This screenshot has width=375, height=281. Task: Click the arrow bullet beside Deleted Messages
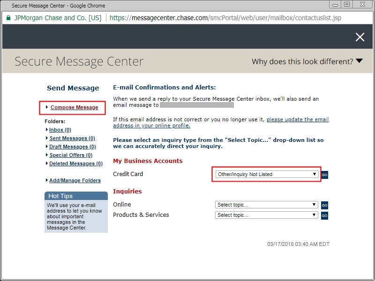46,163
